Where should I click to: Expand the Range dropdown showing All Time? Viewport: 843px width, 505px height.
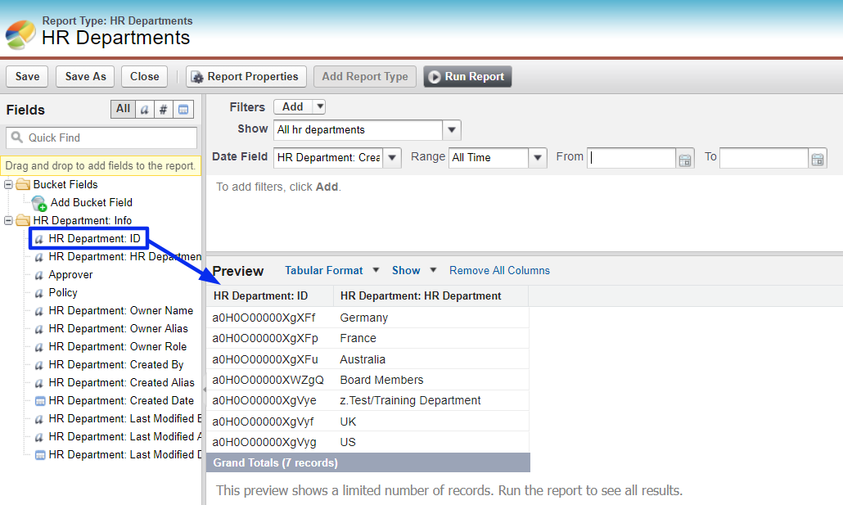tap(537, 158)
